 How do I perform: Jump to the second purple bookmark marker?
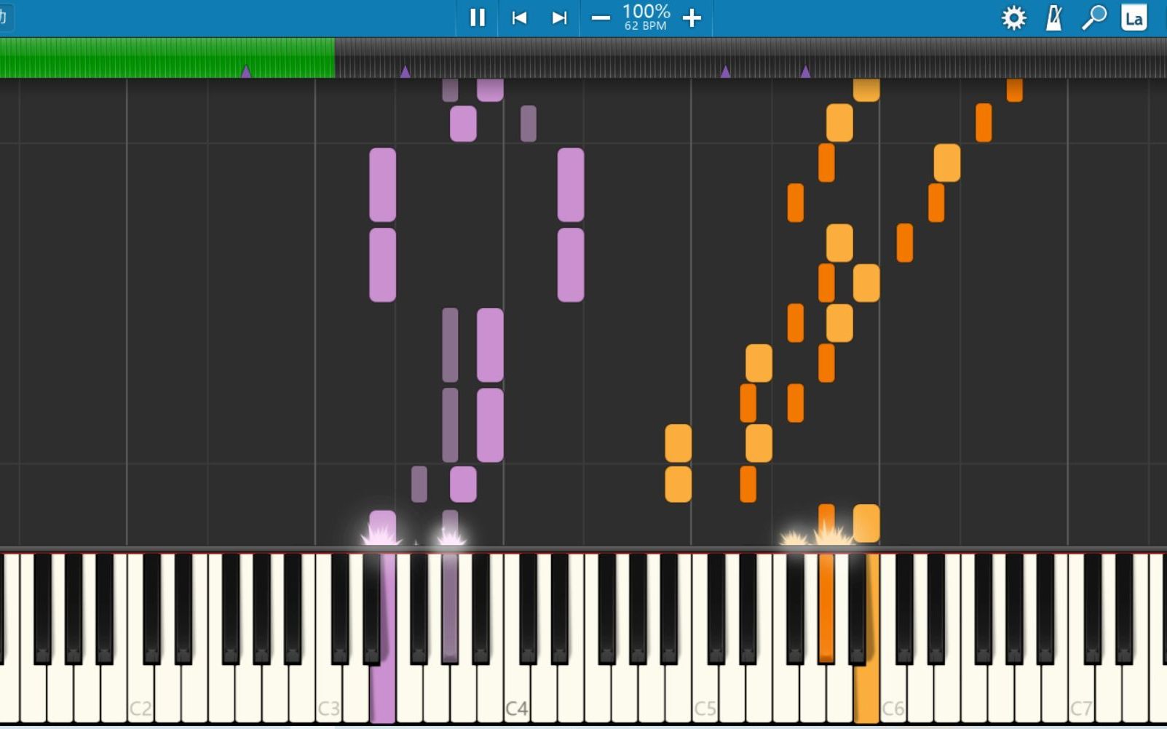click(x=405, y=71)
